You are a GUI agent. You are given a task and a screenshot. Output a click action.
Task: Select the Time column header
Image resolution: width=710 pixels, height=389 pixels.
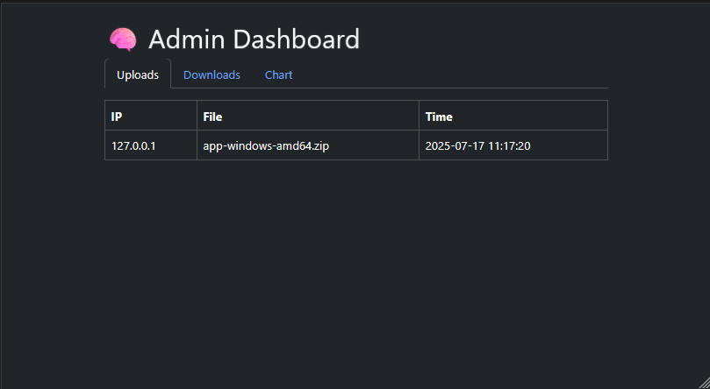coord(439,117)
